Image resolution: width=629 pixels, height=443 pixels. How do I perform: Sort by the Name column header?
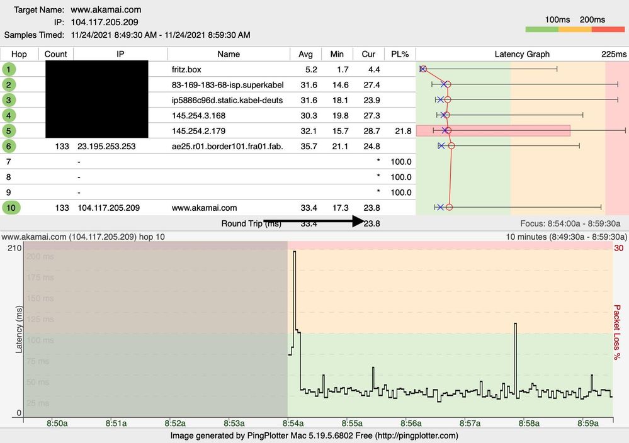(x=229, y=54)
